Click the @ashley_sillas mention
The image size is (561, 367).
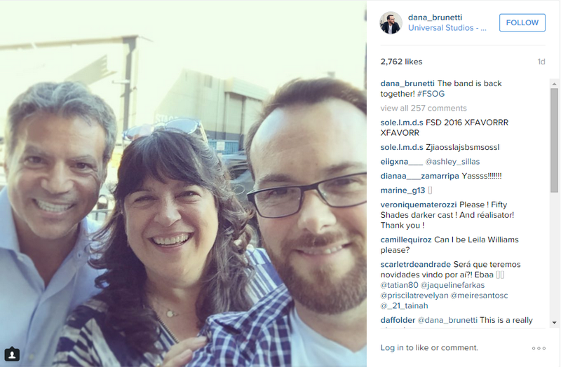pyautogui.click(x=452, y=162)
